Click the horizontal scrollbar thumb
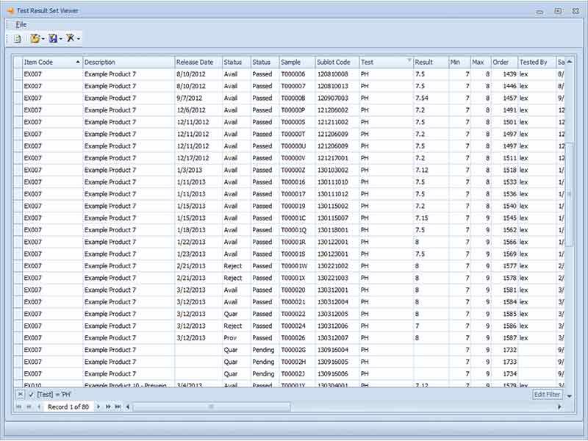This screenshot has width=588, height=441. [x=211, y=407]
